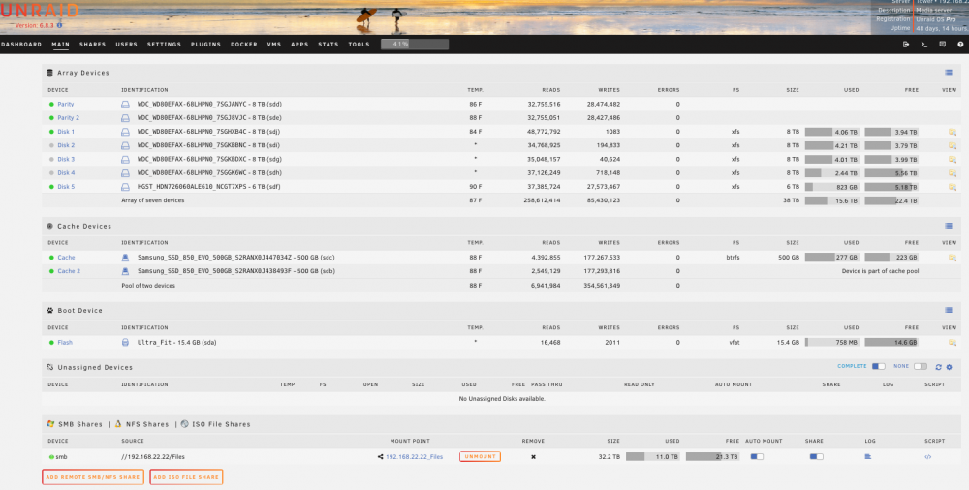Image resolution: width=969 pixels, height=490 pixels.
Task: Click ADD REMOTE SMB/NFS SHARE button
Action: tap(93, 477)
